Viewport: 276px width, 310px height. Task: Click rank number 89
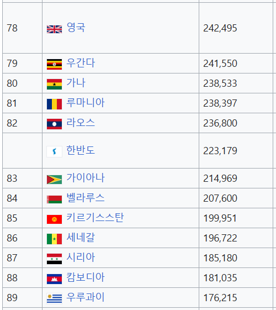coord(12,298)
